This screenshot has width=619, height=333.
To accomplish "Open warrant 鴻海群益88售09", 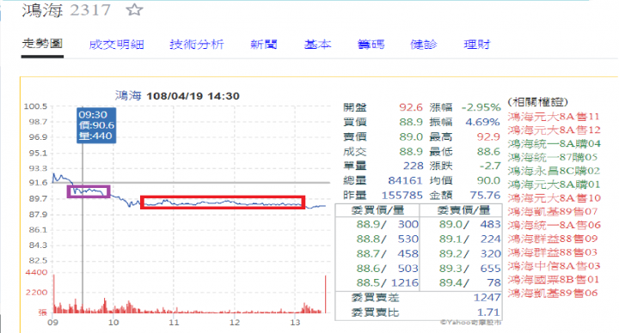I will click(553, 239).
